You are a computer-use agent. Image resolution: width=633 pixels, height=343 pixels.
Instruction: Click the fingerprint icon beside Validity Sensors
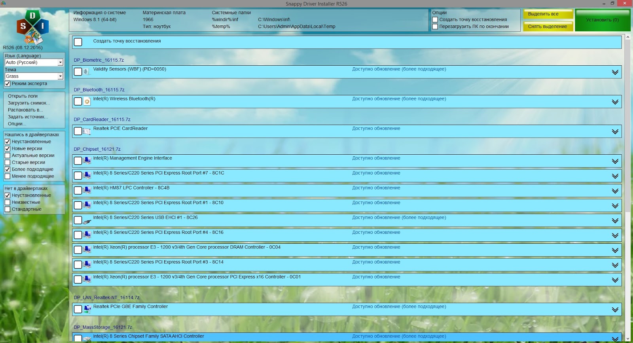pos(87,72)
